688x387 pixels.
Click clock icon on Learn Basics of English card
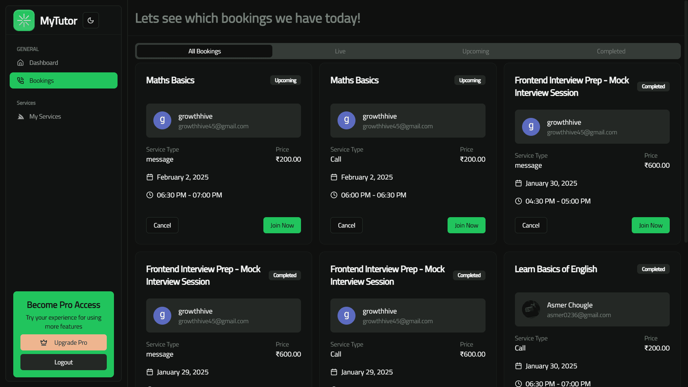[519, 383]
